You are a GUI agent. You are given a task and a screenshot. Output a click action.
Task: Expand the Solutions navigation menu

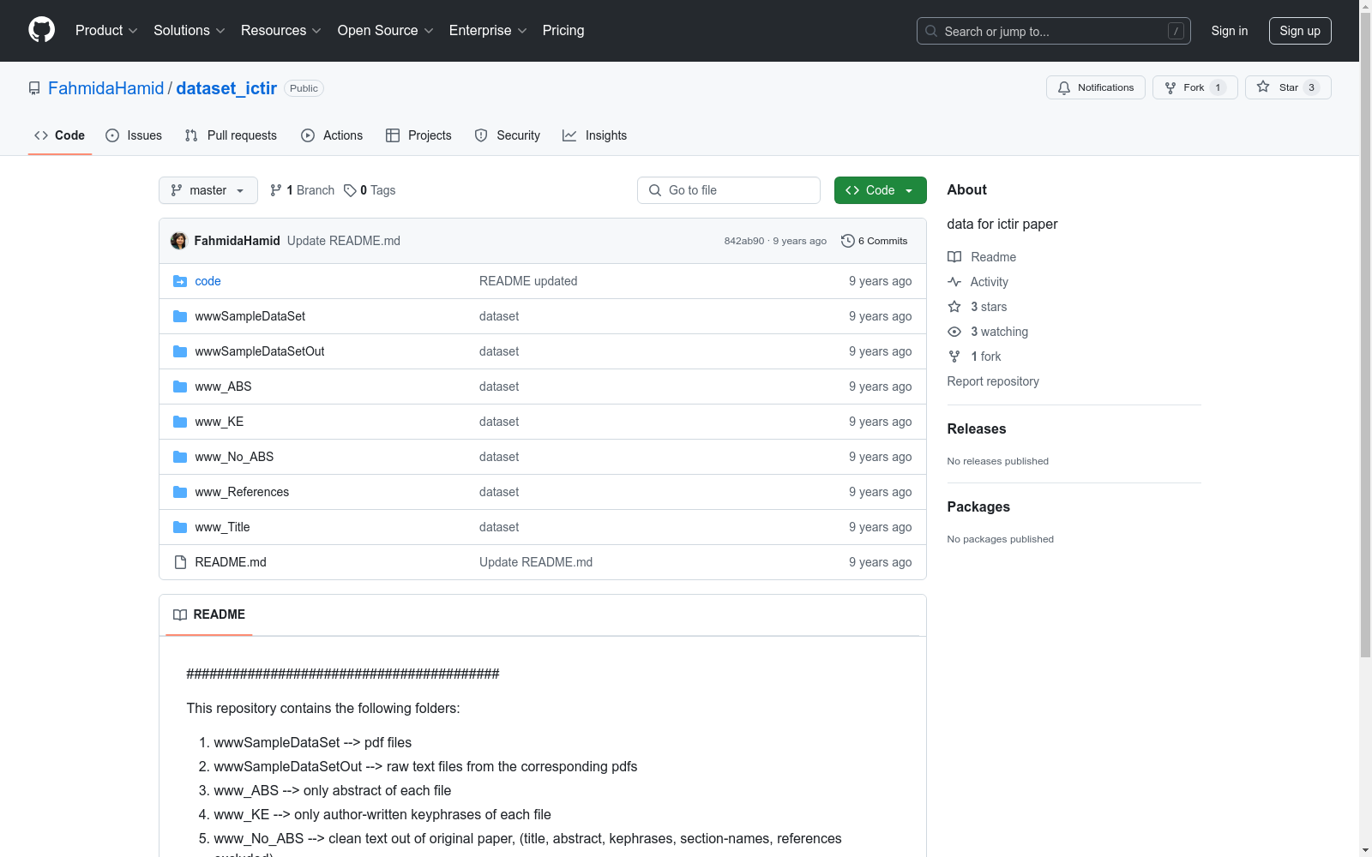click(x=190, y=30)
